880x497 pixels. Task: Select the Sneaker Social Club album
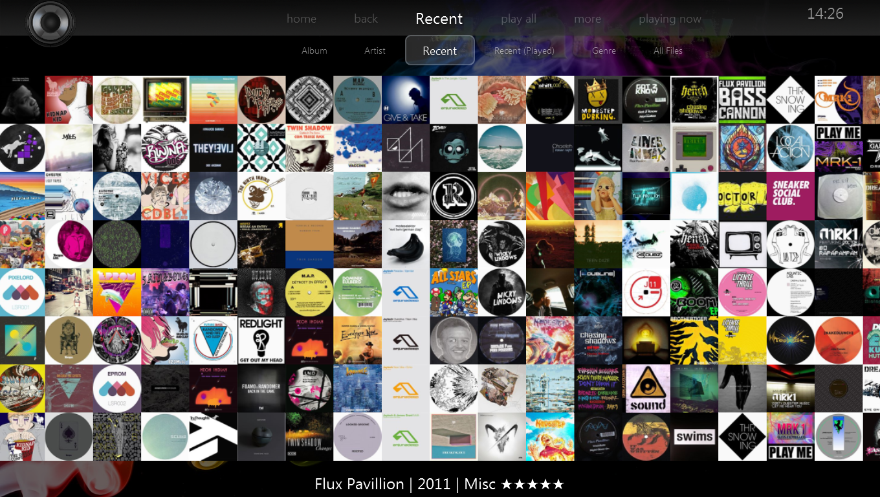[x=790, y=196]
